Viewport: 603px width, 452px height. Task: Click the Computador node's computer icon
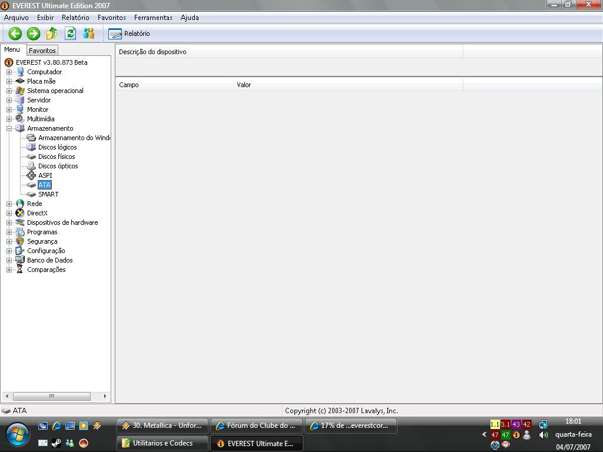coord(20,72)
